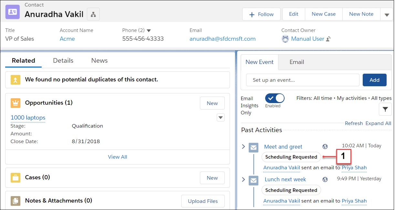
Task: Click the contact hierarchy icon
Action: (x=93, y=14)
